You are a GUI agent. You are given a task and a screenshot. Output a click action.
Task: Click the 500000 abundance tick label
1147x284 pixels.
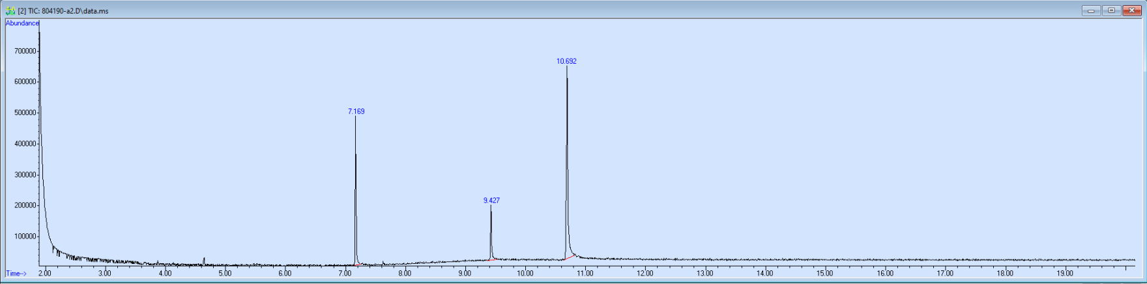[25, 113]
